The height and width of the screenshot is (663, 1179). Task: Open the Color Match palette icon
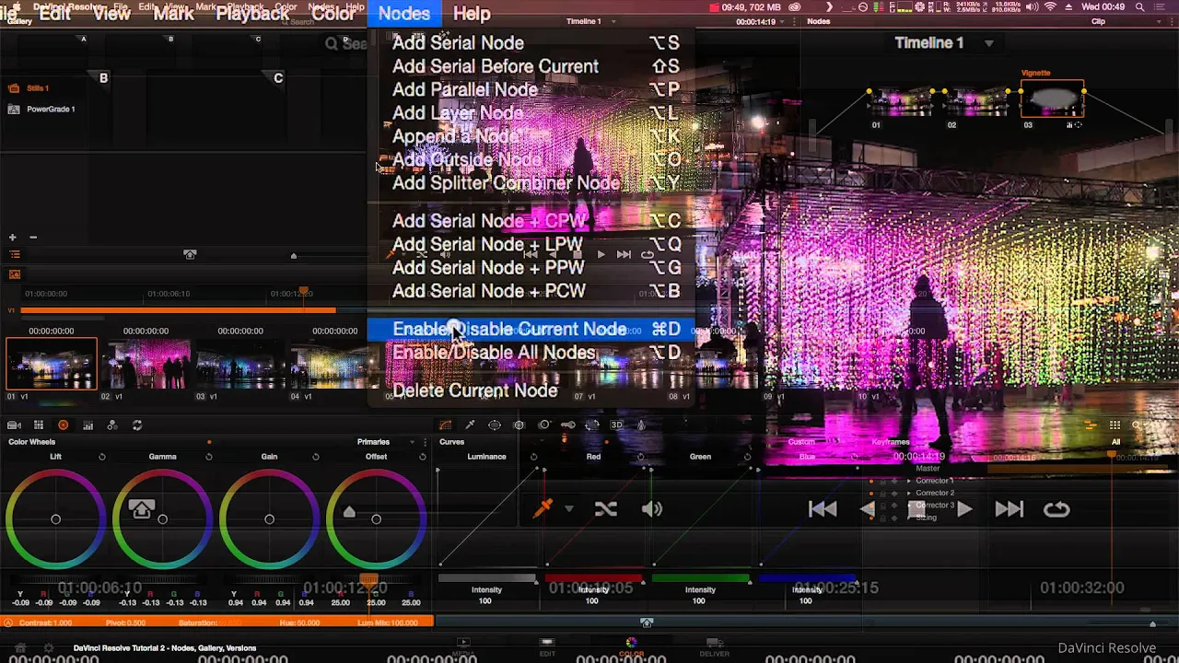coord(39,425)
